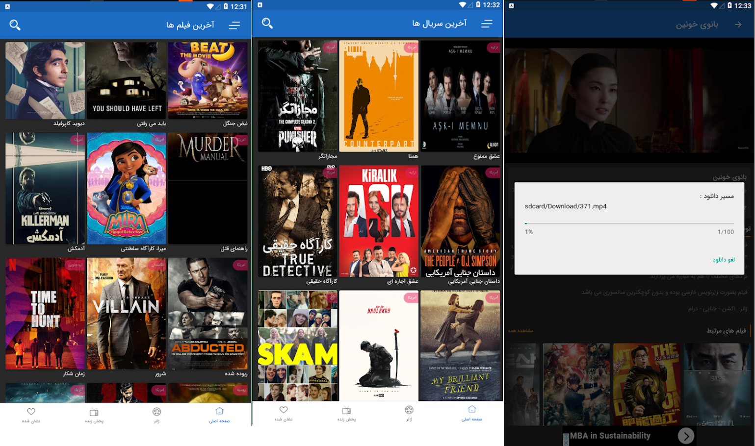Open search in the movies screen
Viewport: 755px width, 446px height.
pos(15,25)
